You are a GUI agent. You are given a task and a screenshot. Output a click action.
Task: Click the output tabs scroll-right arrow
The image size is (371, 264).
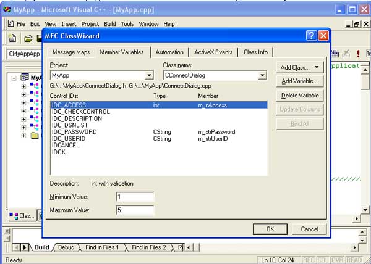pyautogui.click(x=24, y=247)
